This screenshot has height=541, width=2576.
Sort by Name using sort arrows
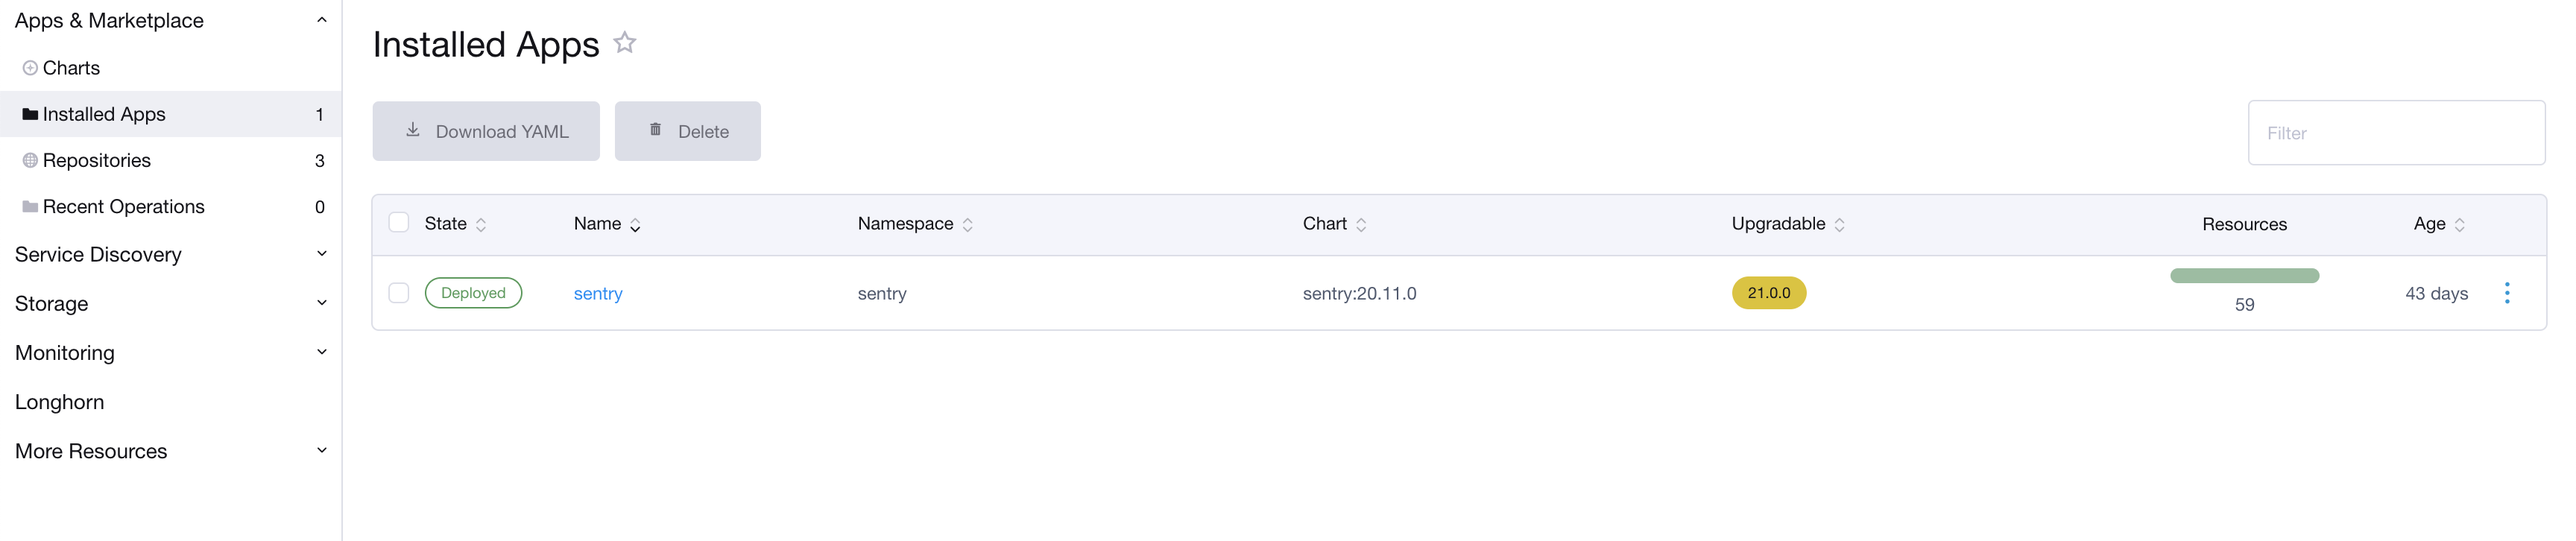point(635,225)
